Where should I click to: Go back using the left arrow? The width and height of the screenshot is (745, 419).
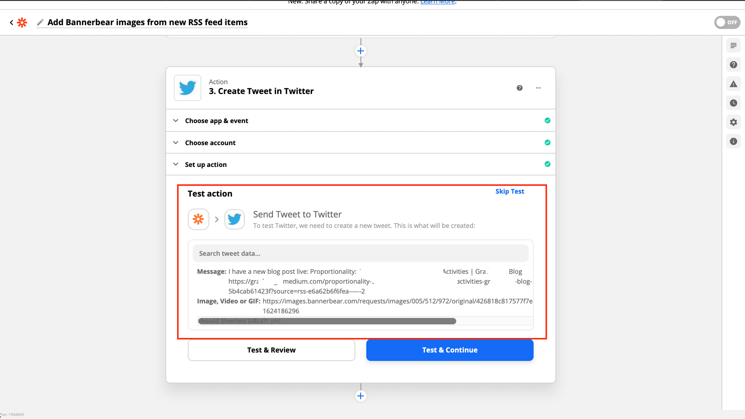[12, 23]
